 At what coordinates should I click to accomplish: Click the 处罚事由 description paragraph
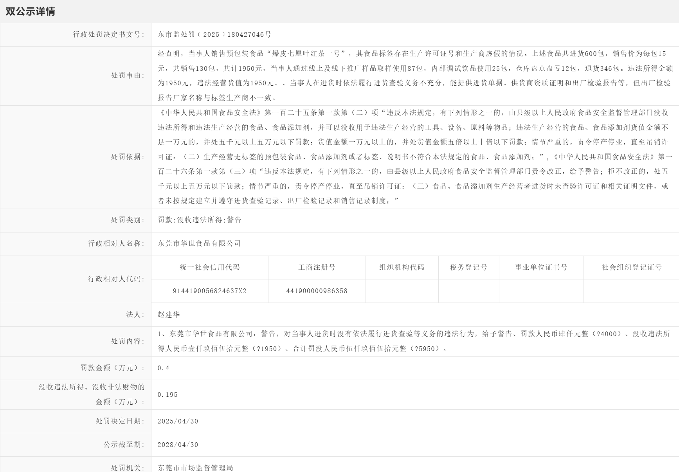point(415,76)
